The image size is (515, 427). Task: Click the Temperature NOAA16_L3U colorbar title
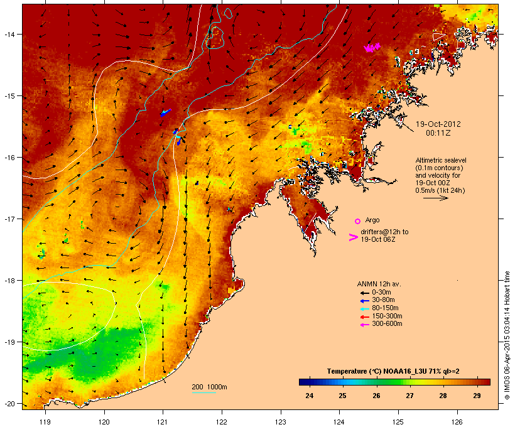pyautogui.click(x=393, y=371)
